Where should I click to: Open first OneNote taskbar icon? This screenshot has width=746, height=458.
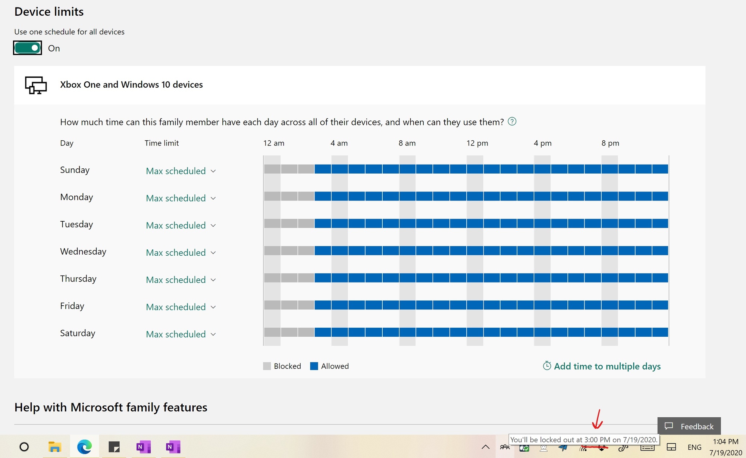click(144, 447)
